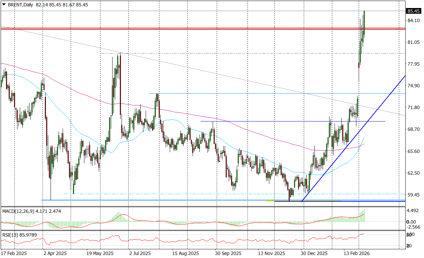Click the 74.90 price axis label

pos(413,86)
